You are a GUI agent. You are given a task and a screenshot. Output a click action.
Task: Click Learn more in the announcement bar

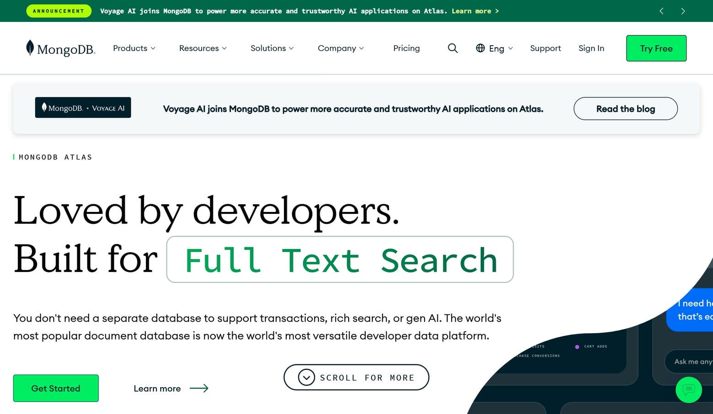click(475, 11)
